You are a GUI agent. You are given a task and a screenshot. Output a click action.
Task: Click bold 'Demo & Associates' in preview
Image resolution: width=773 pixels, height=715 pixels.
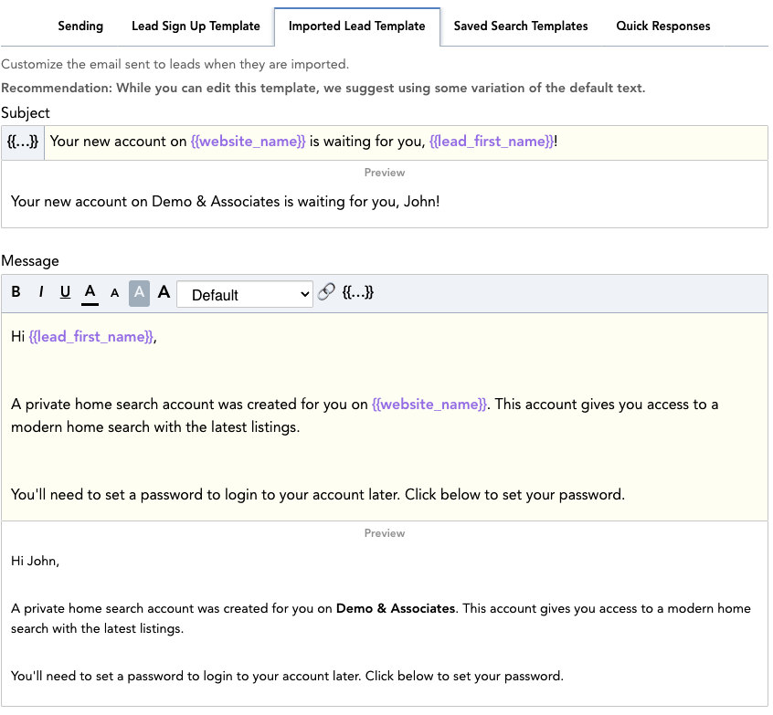pyautogui.click(x=396, y=608)
